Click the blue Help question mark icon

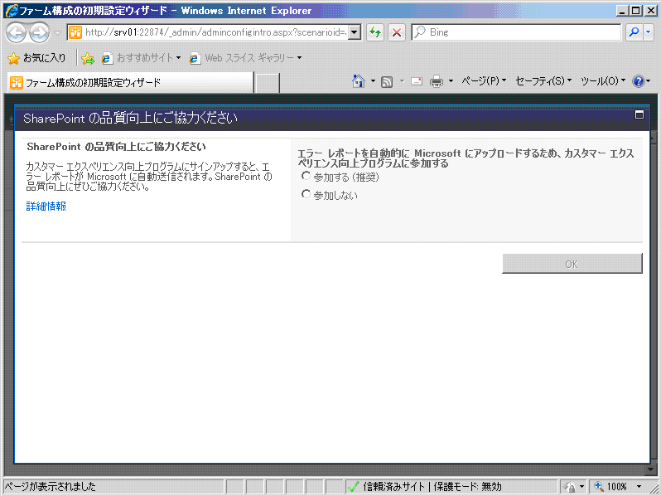point(639,81)
